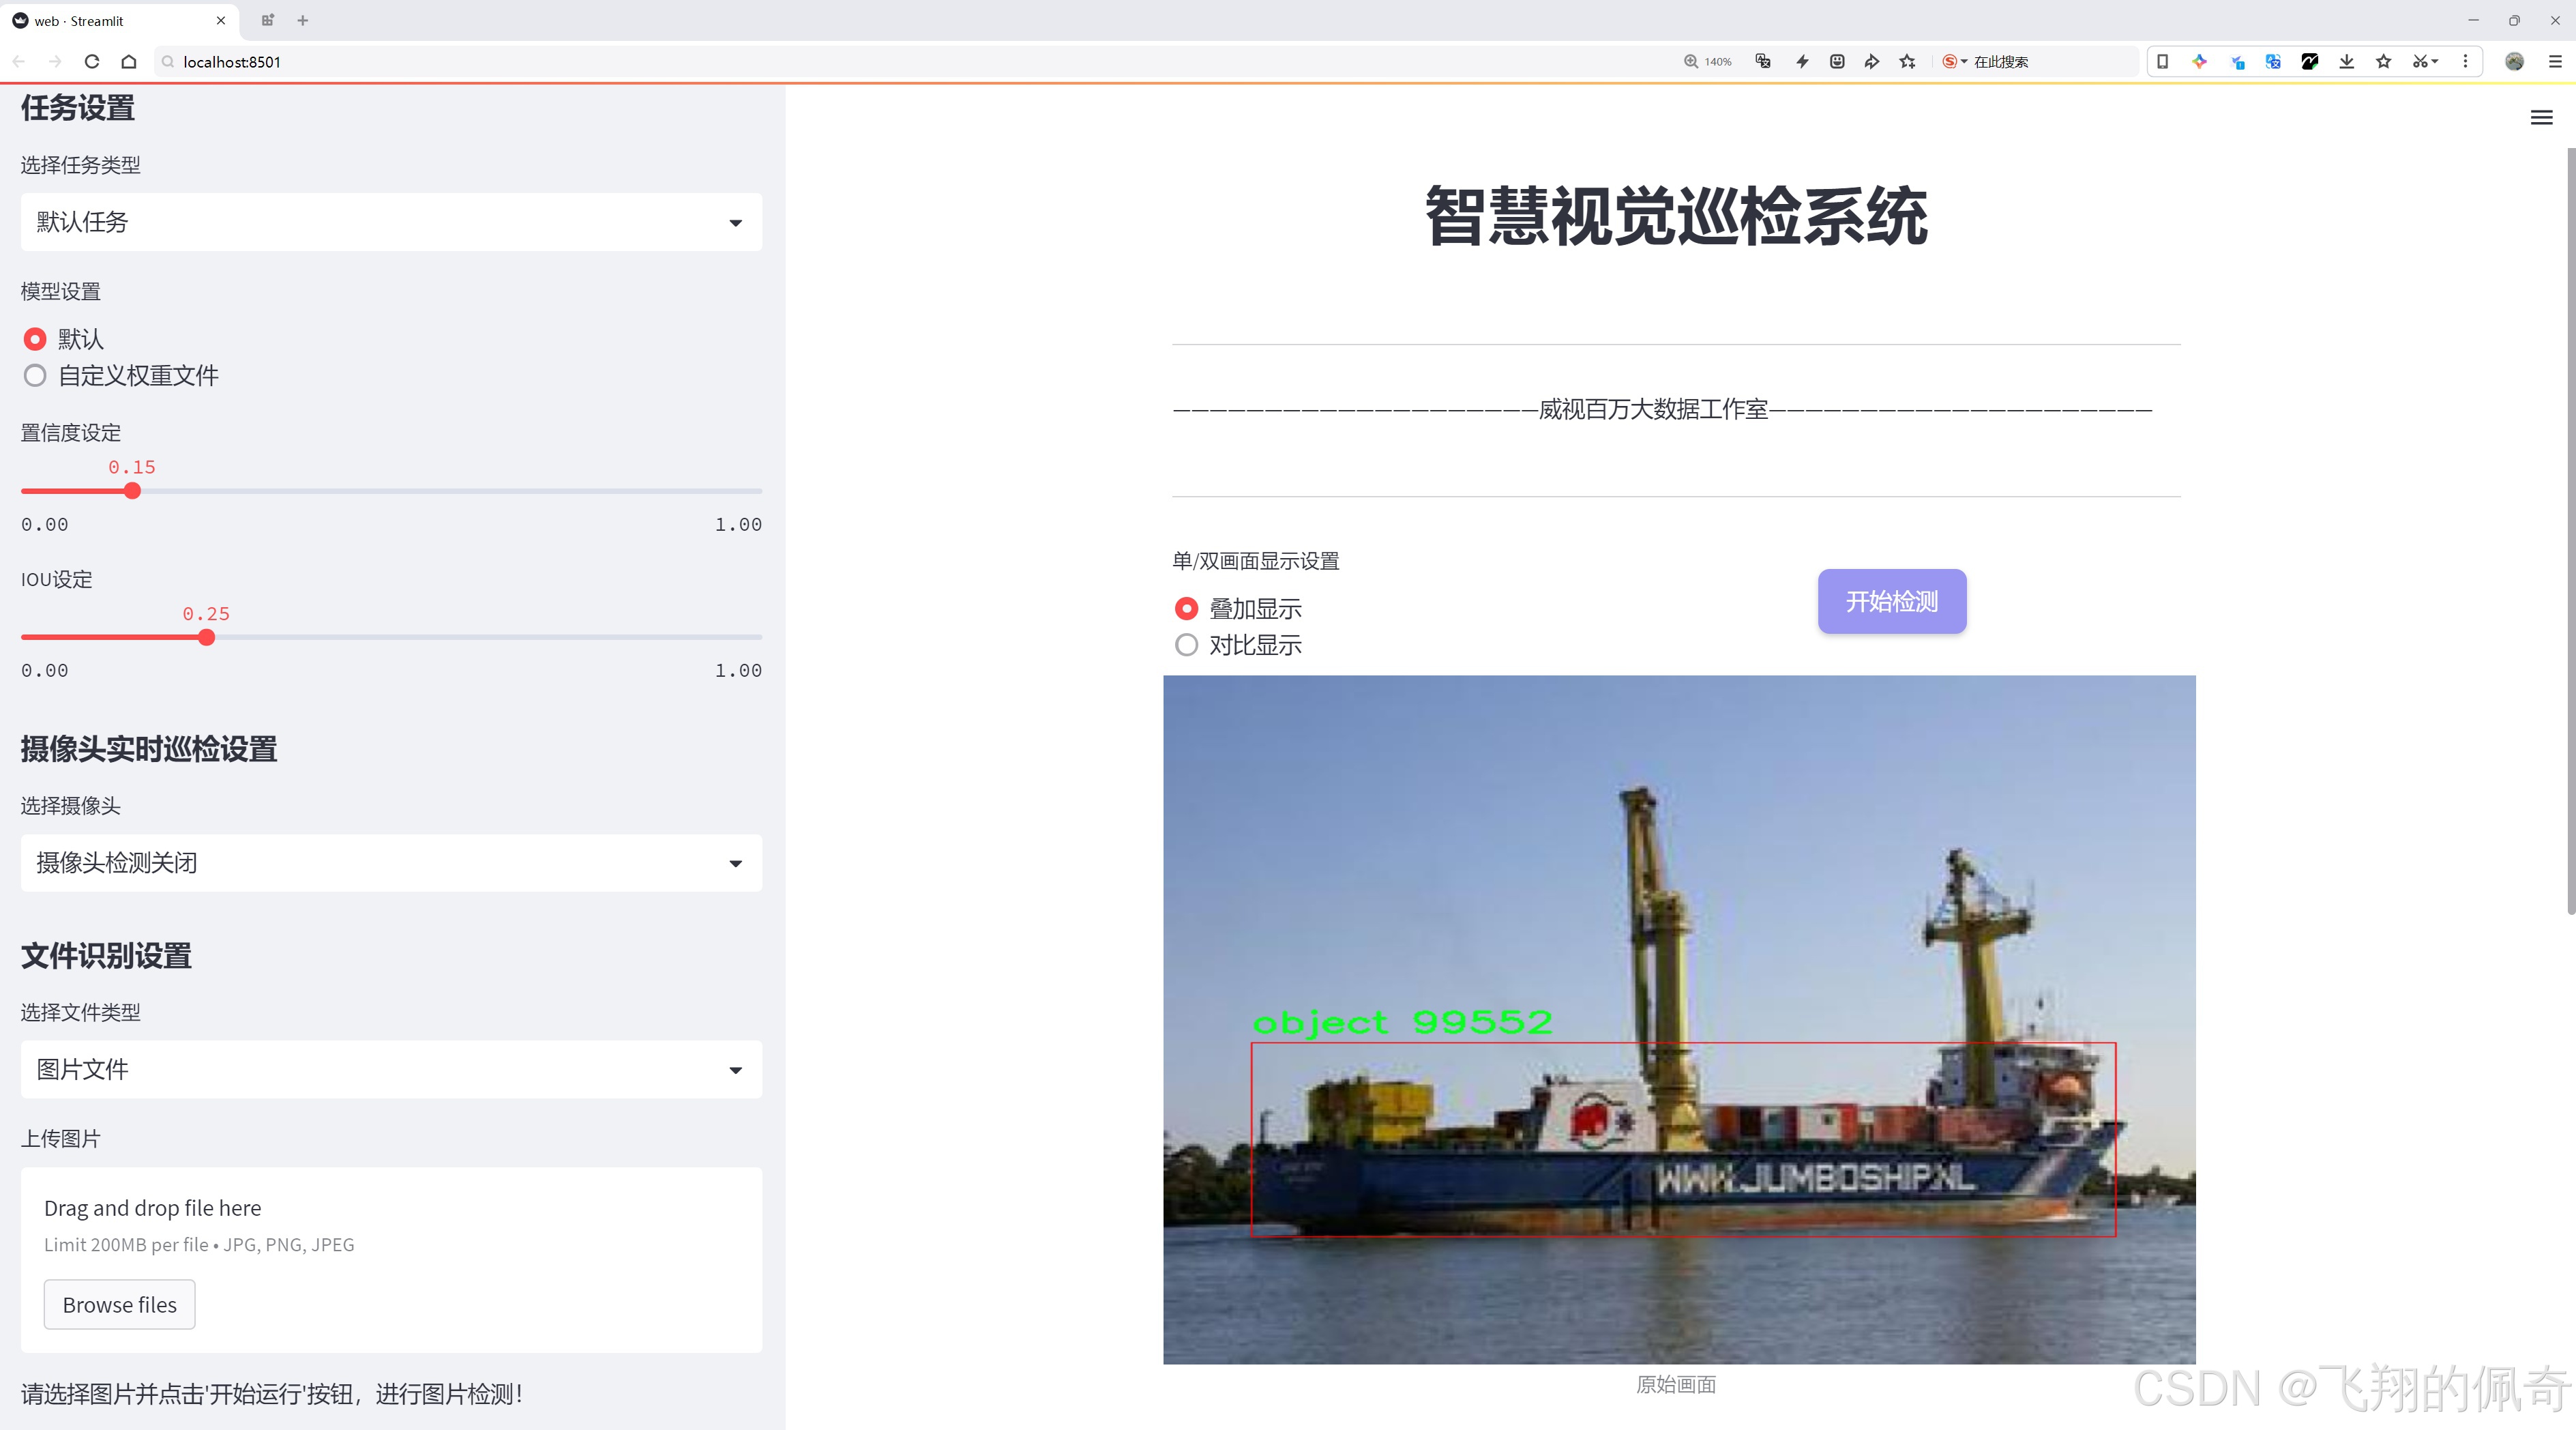Screen dimensions: 2576x1430
Task: Select the 叠加显示 display option
Action: click(1186, 608)
